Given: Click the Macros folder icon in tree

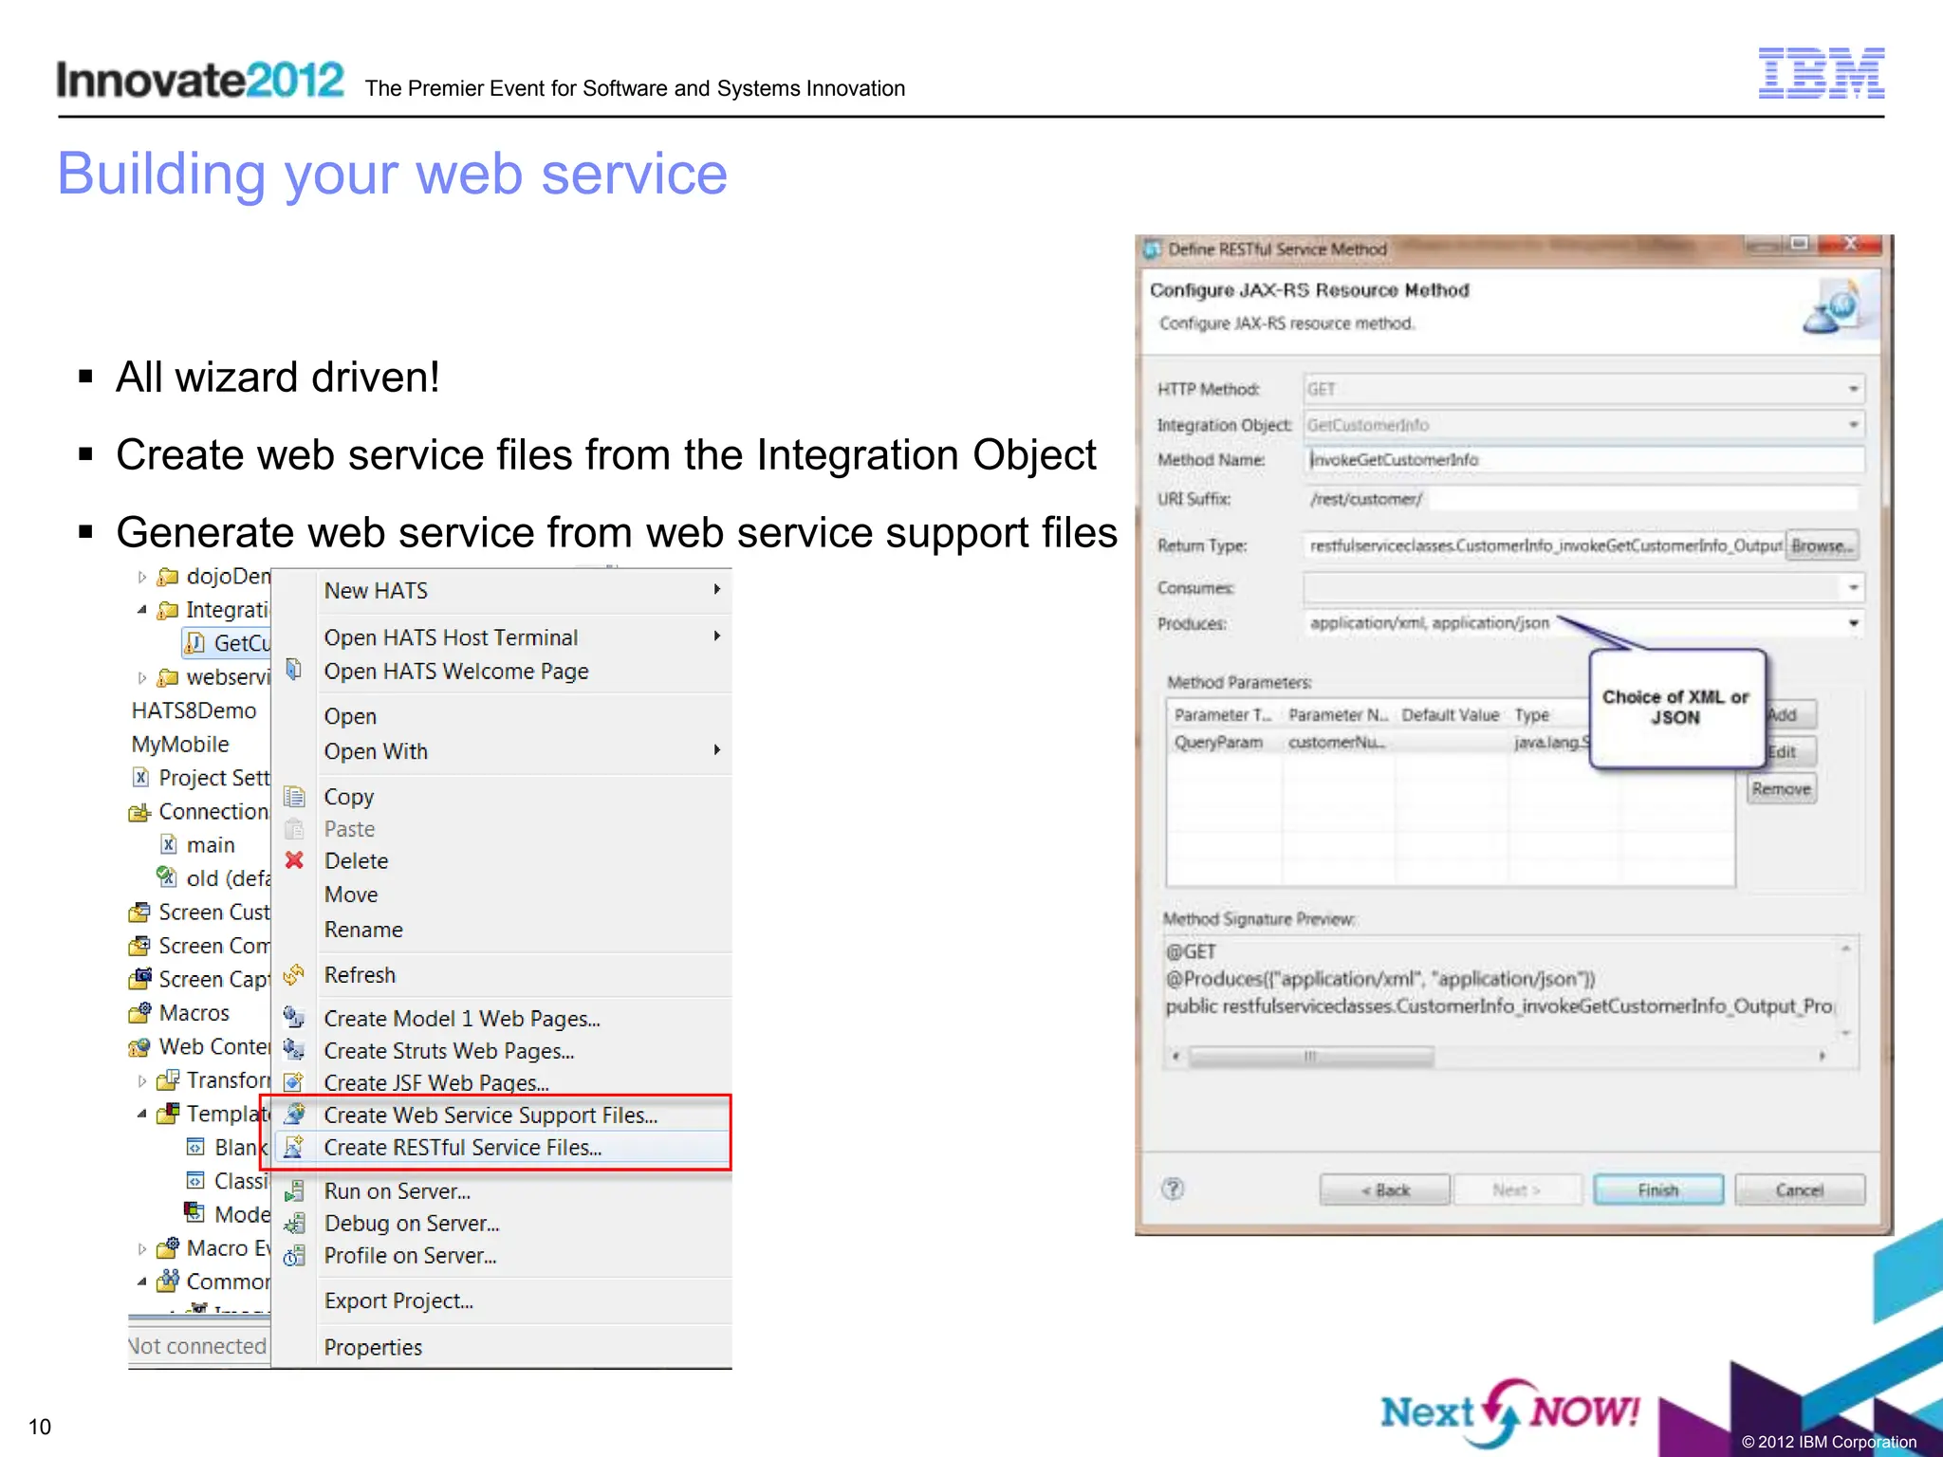Looking at the screenshot, I should pyautogui.click(x=139, y=1013).
